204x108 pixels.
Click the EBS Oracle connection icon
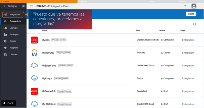[x=34, y=40]
